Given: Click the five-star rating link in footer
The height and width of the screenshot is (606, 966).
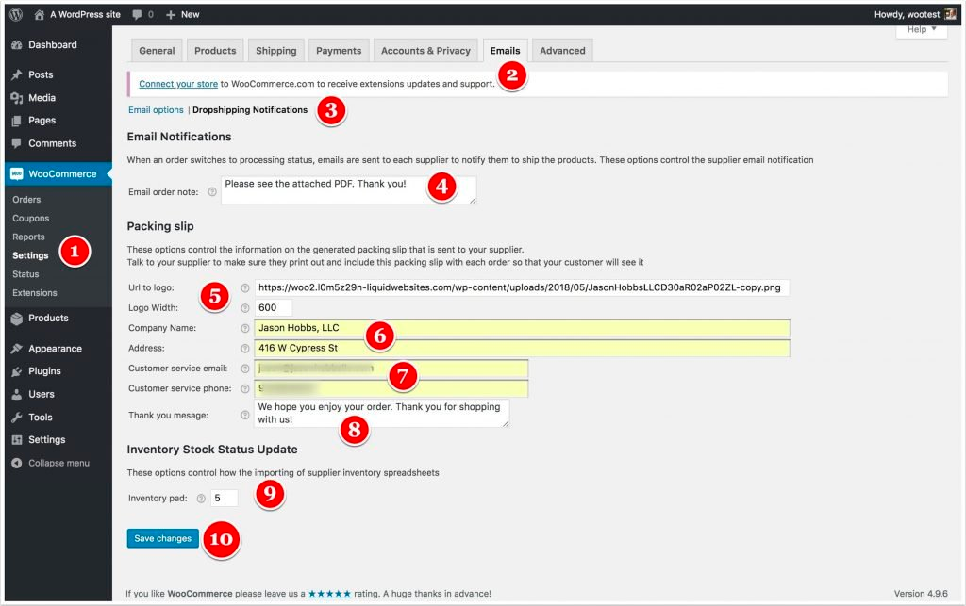Looking at the screenshot, I should (x=329, y=594).
